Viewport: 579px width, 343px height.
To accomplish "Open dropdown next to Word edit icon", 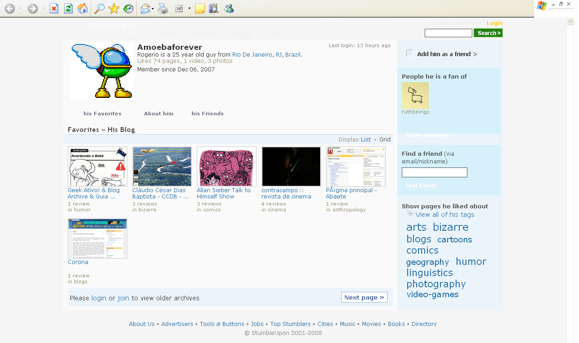I will point(189,9).
